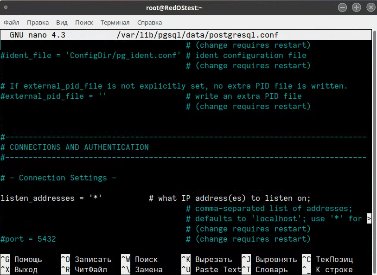
Task: Place cursor on the #port = 5432 text
Action: coord(28,239)
